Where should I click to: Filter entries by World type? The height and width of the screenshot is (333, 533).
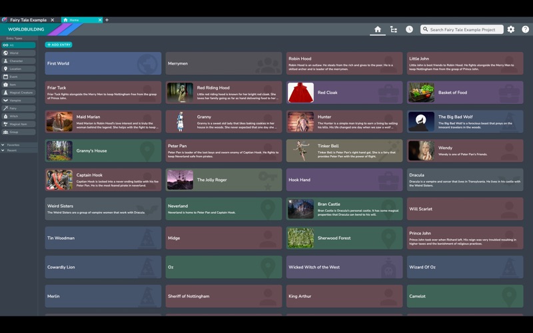point(19,53)
